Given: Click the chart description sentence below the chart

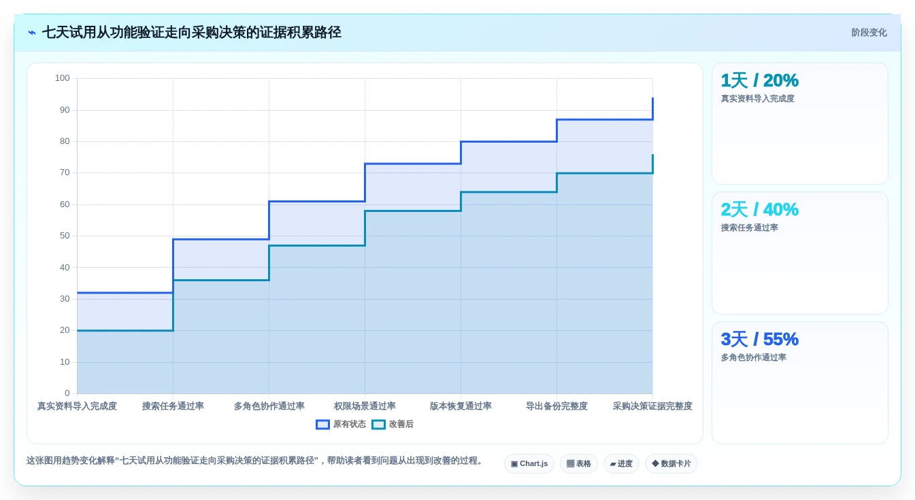Looking at the screenshot, I should 256,461.
